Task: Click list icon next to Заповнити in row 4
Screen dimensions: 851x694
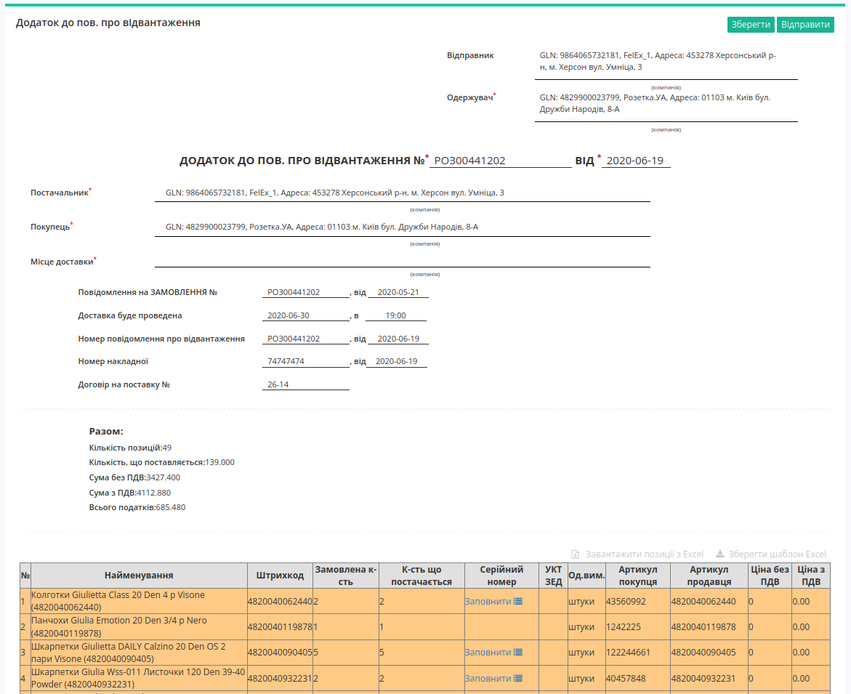Action: pyautogui.click(x=517, y=678)
